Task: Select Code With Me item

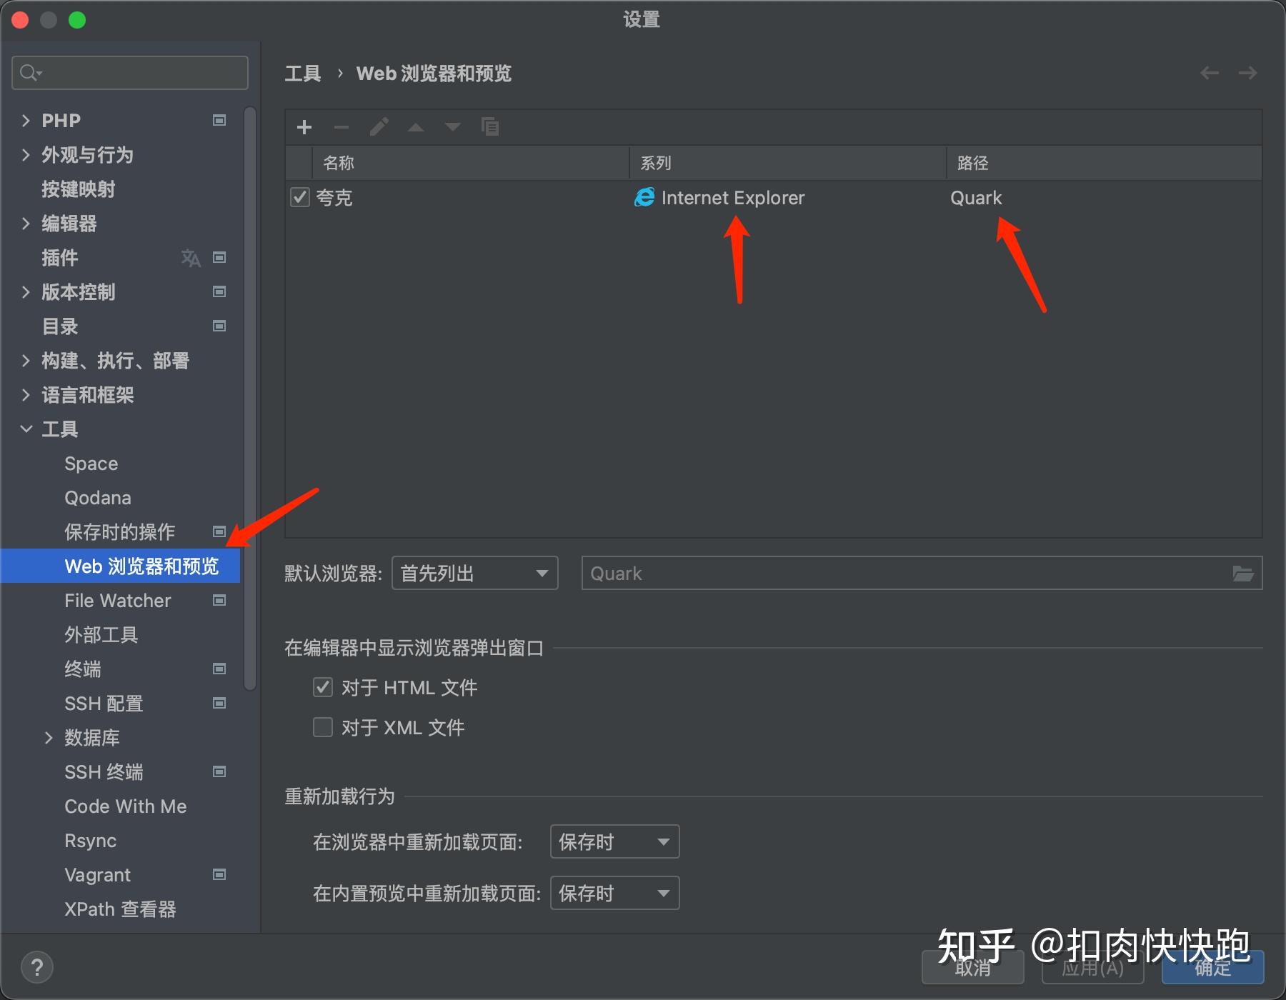Action: coord(125,806)
